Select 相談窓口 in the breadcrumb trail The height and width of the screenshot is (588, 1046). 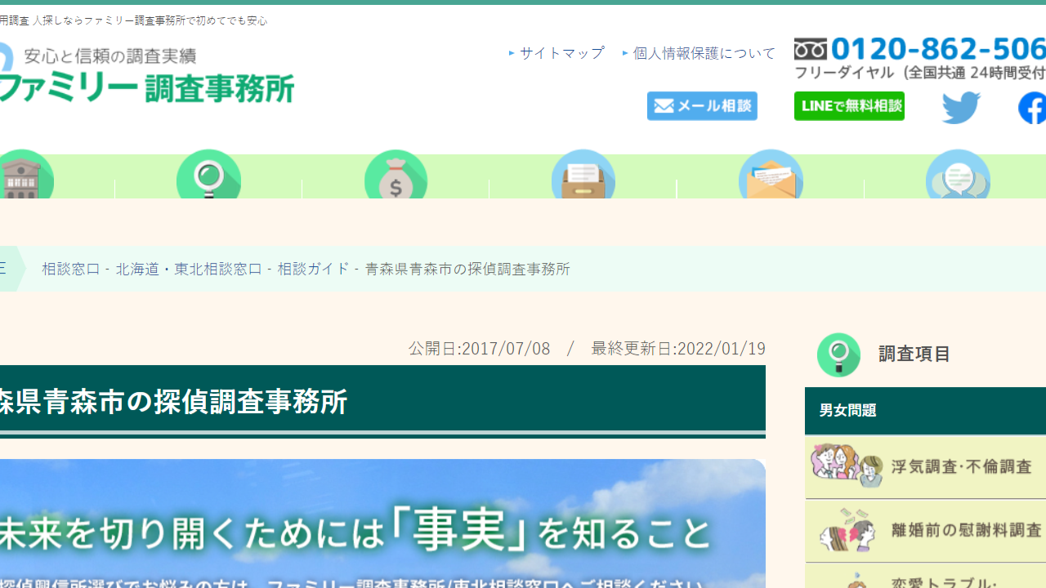pos(71,269)
